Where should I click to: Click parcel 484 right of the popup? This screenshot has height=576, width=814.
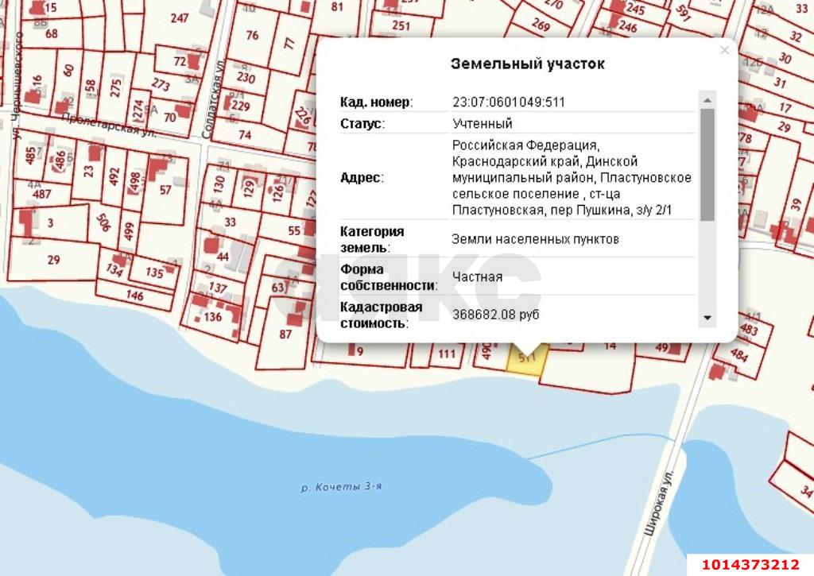coord(739,354)
